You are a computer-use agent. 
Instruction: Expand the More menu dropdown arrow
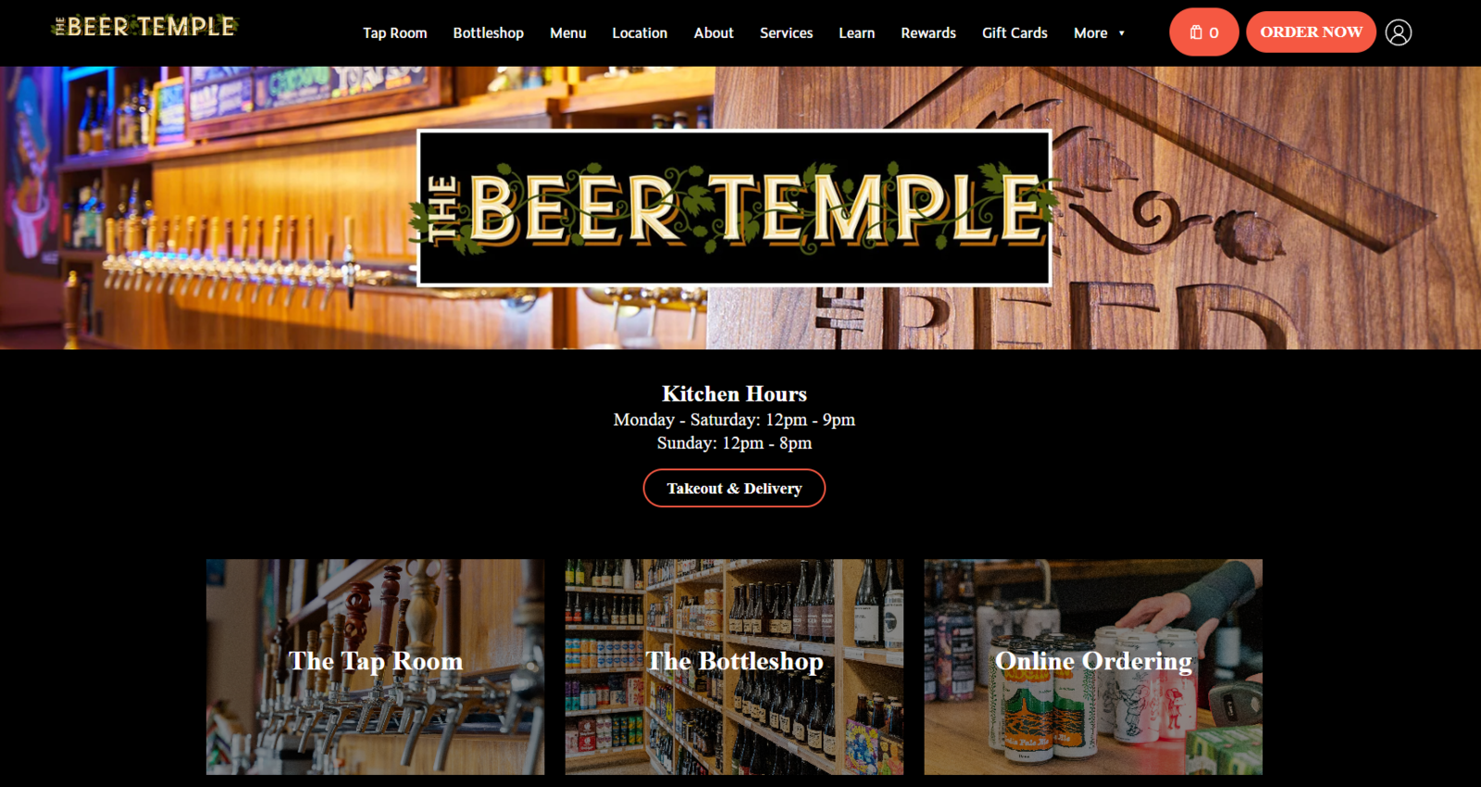[x=1122, y=33]
